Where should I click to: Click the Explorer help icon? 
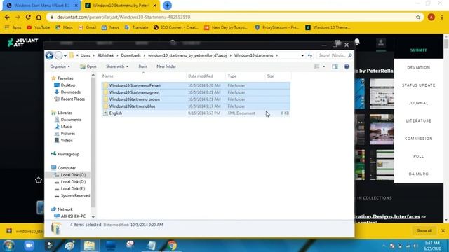tap(347, 66)
